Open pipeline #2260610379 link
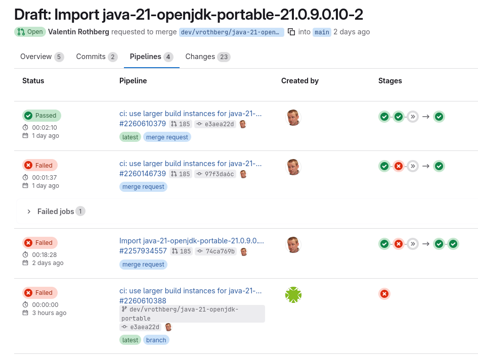Image resolution: width=478 pixels, height=364 pixels. click(143, 124)
